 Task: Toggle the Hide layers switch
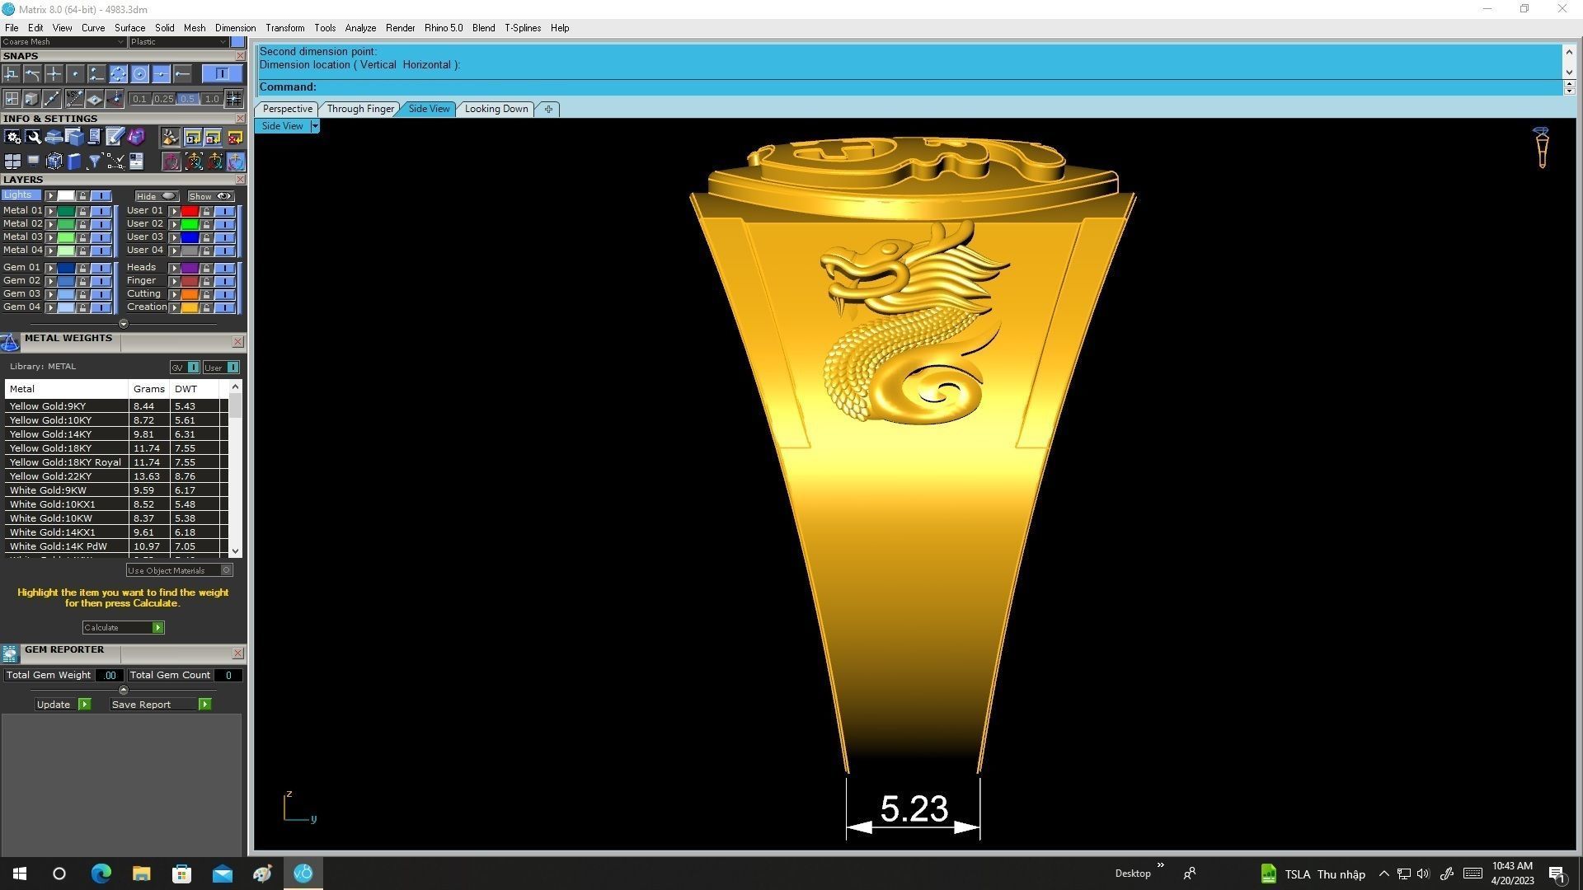tap(168, 196)
